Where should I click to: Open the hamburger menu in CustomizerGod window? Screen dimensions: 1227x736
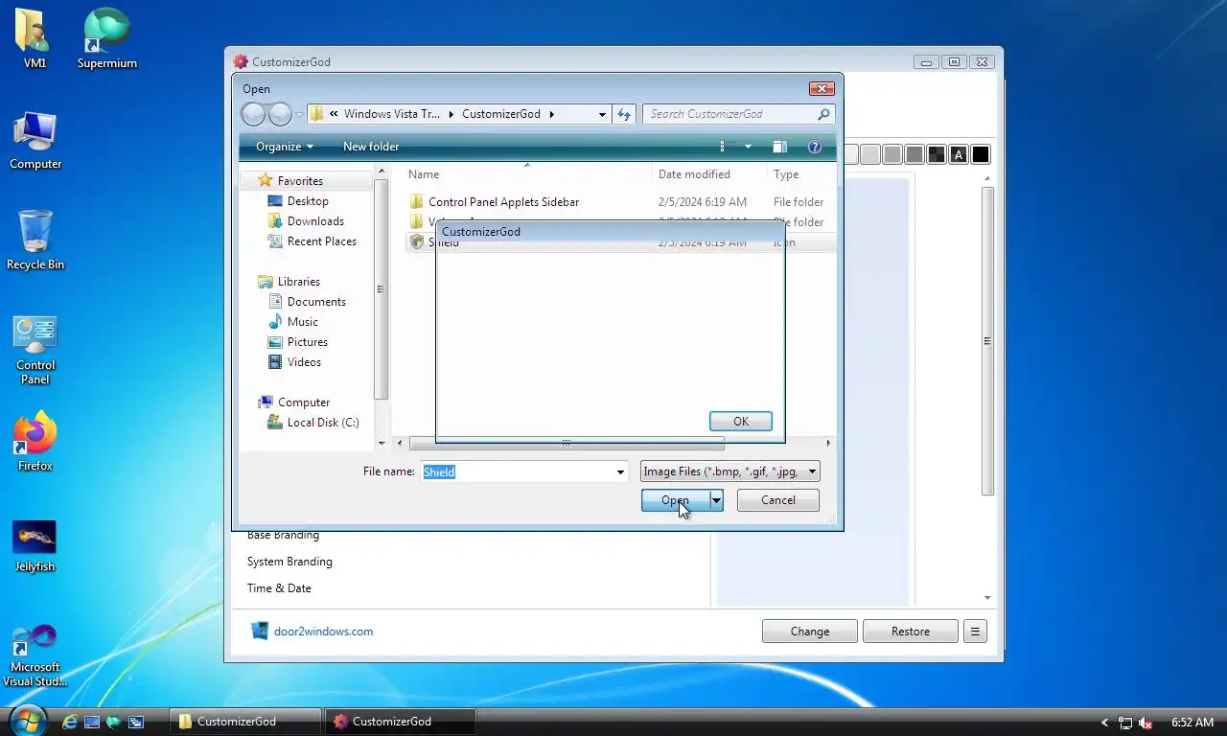(x=975, y=632)
